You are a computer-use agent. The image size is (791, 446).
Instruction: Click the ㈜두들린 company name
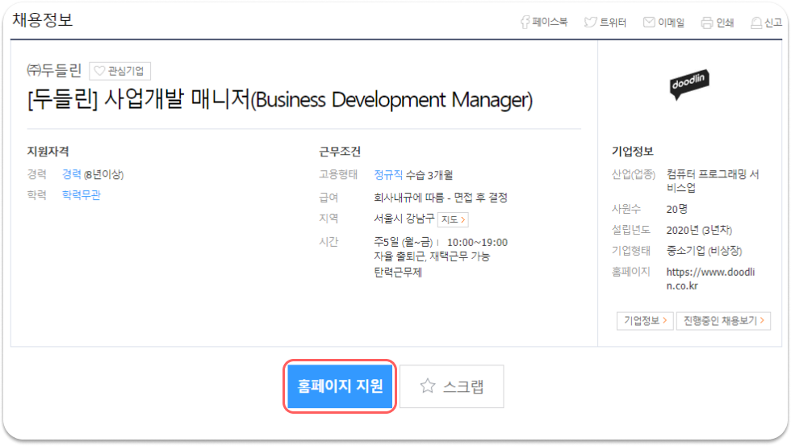(54, 70)
